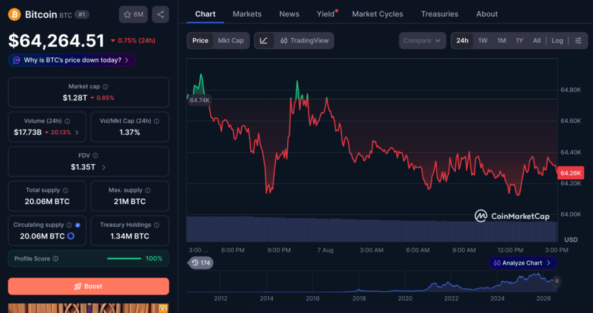
Task: Expand the Volume (24h) details chevron
Action: click(x=77, y=132)
